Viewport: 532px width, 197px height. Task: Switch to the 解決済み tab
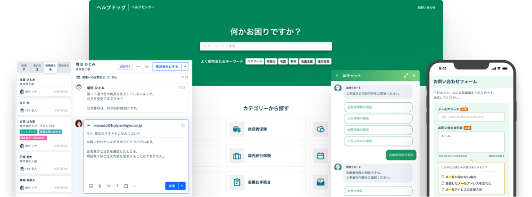(x=64, y=67)
